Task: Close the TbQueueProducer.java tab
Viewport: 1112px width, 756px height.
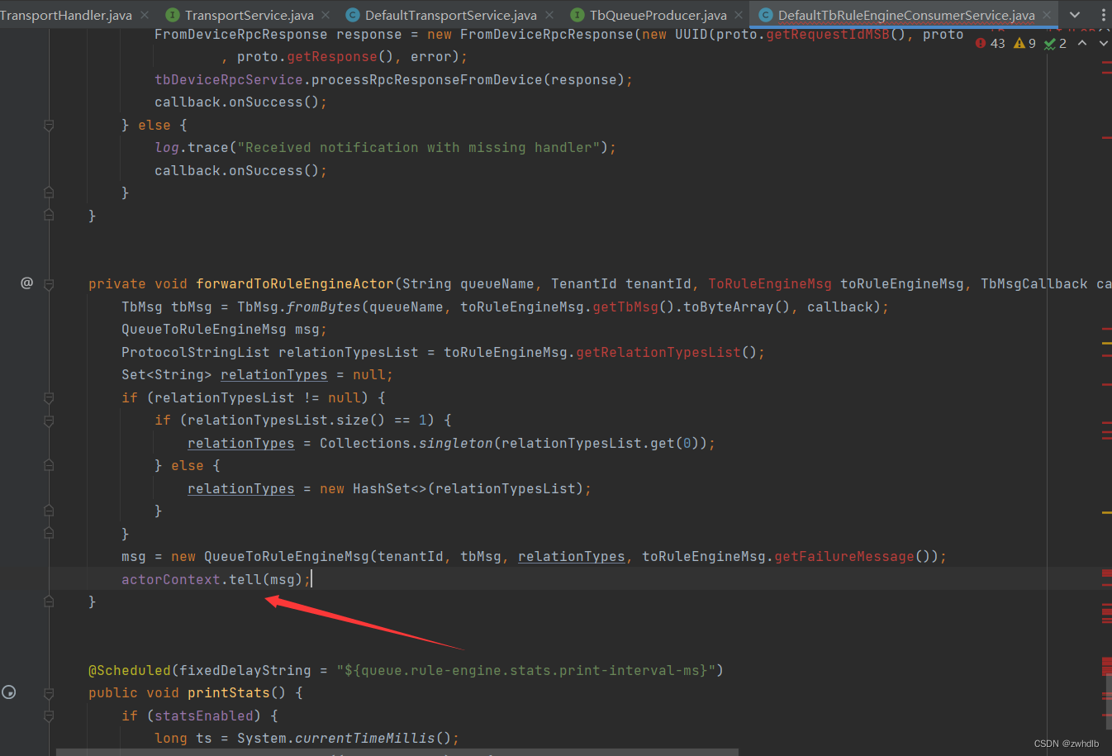Action: pyautogui.click(x=739, y=15)
